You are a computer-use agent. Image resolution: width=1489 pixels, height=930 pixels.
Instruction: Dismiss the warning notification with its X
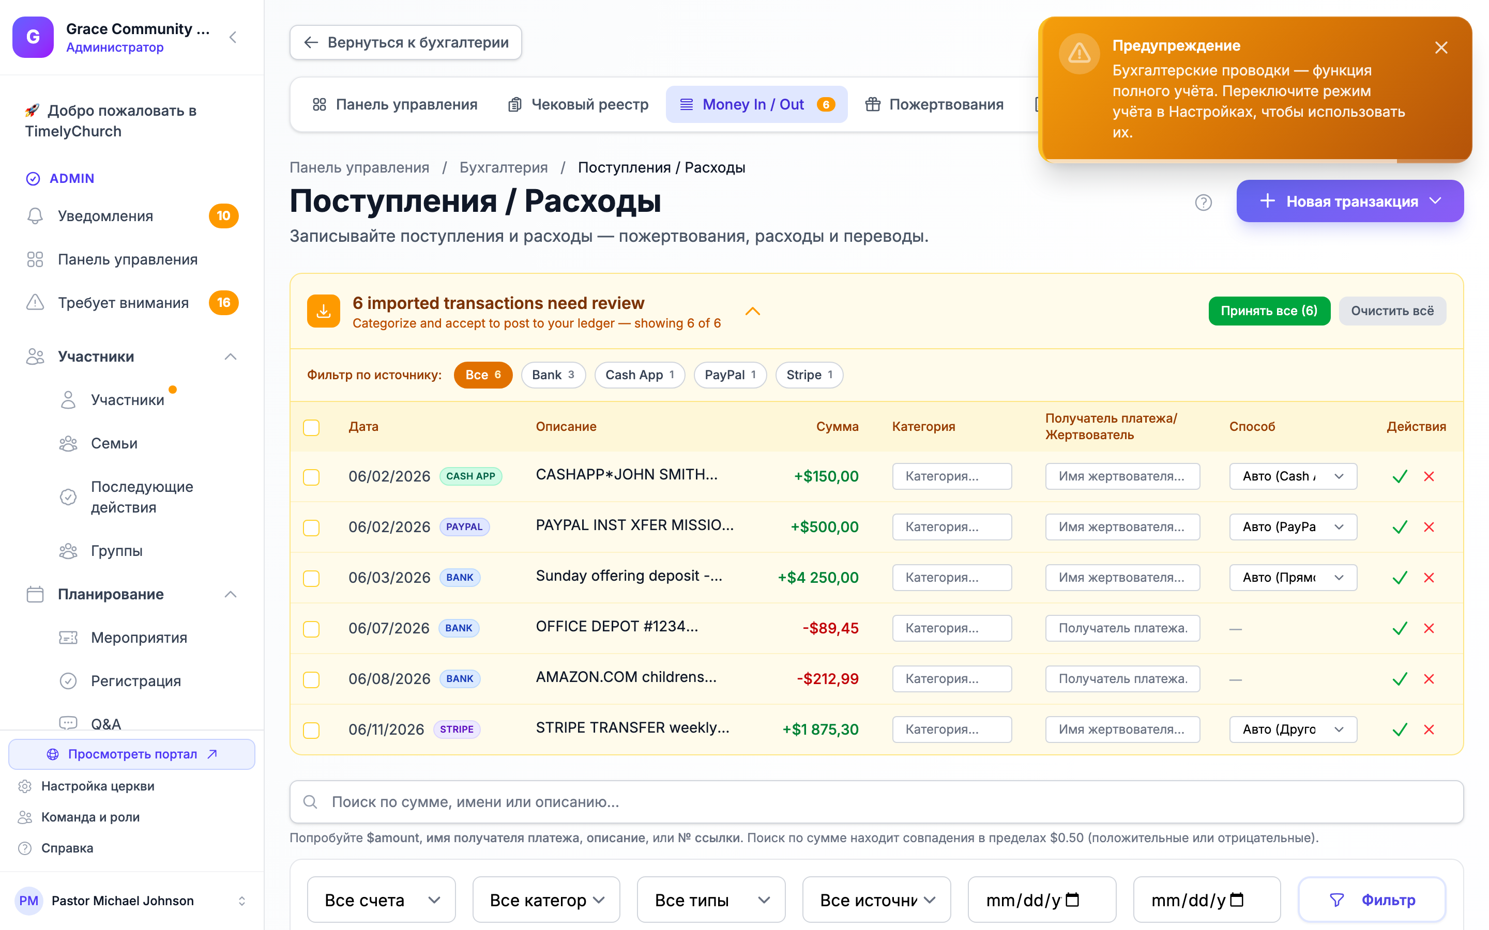click(x=1441, y=48)
